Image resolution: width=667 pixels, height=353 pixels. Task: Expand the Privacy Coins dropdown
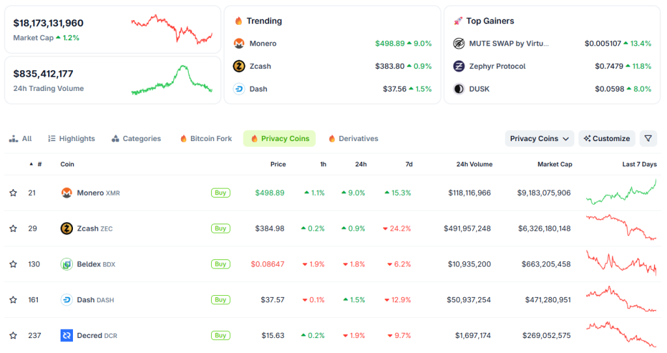point(539,138)
